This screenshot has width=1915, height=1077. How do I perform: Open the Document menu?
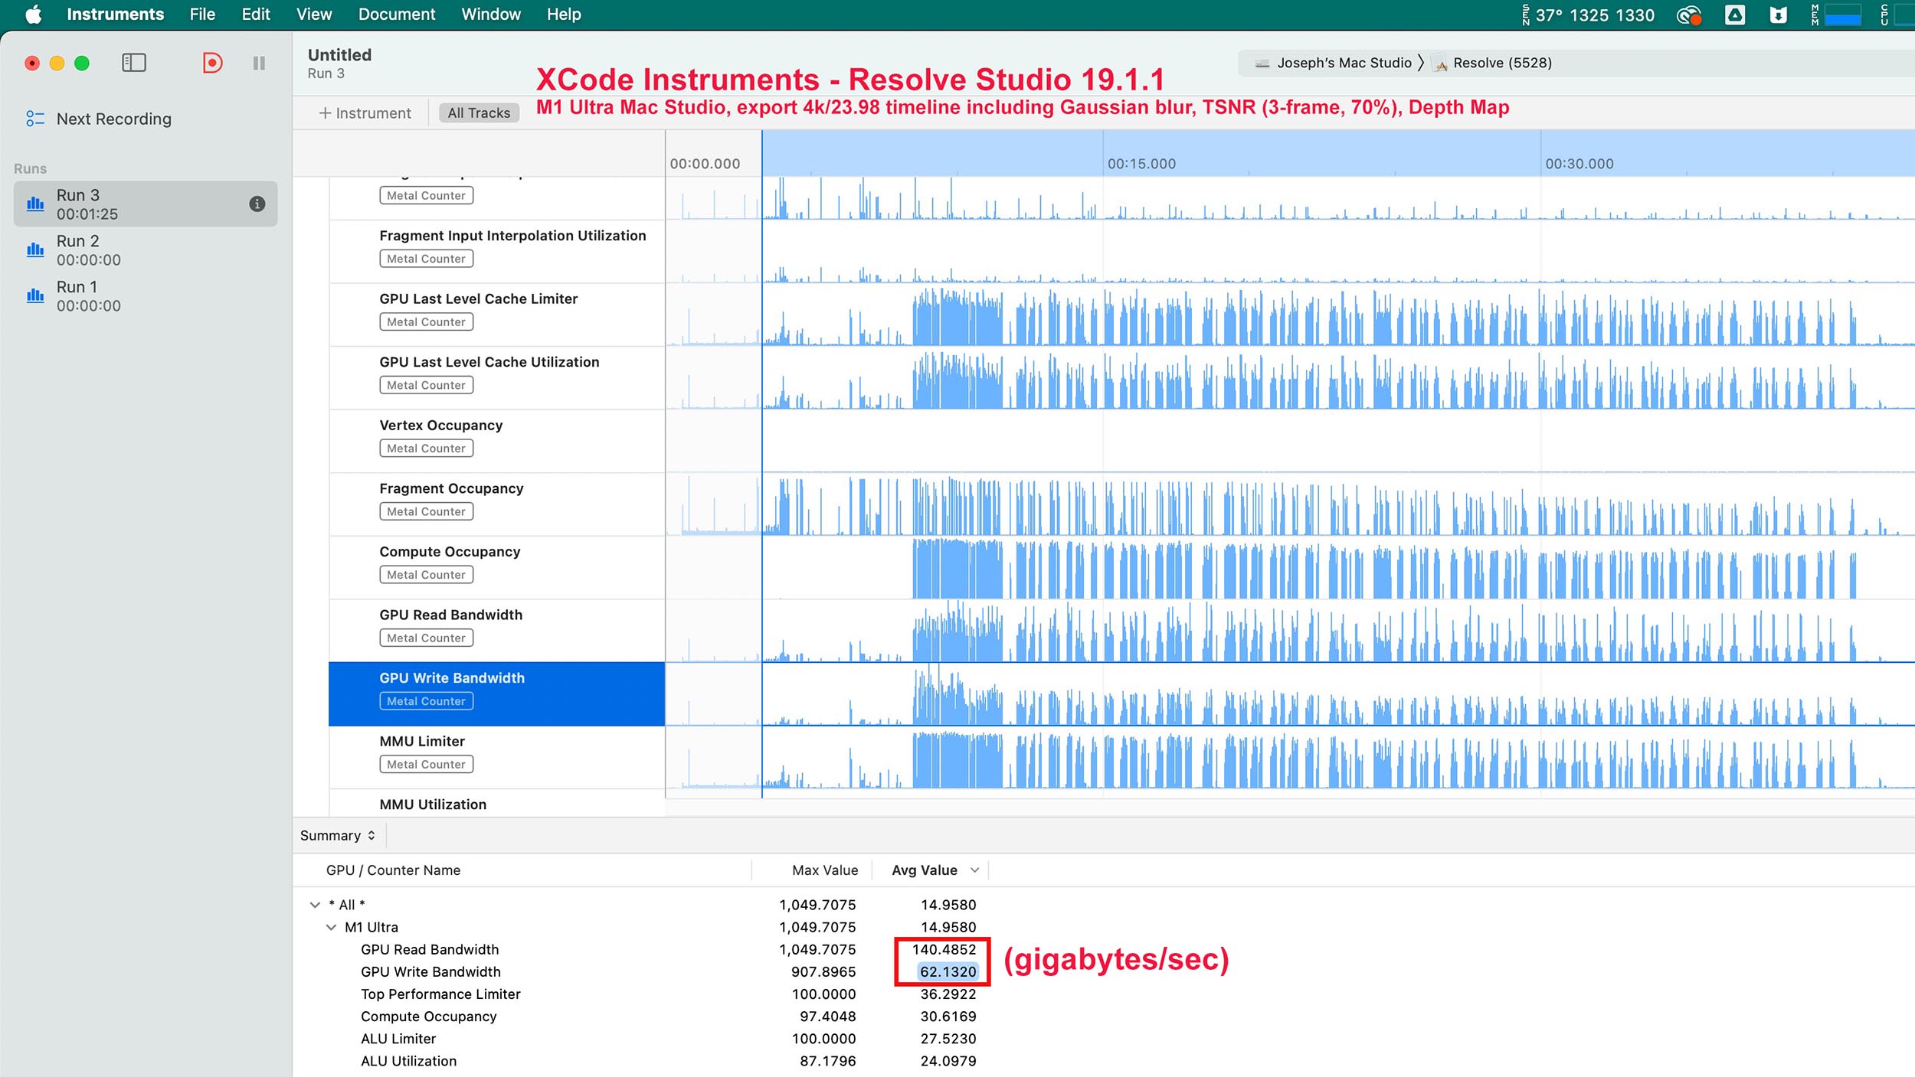click(396, 15)
